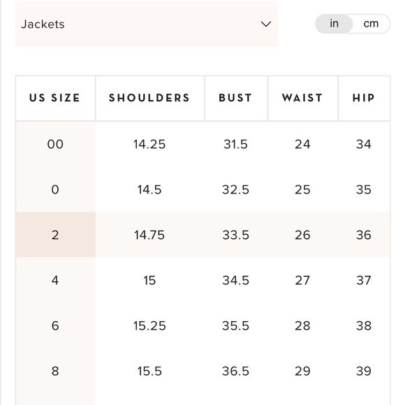Click hip value 39

[x=364, y=371]
